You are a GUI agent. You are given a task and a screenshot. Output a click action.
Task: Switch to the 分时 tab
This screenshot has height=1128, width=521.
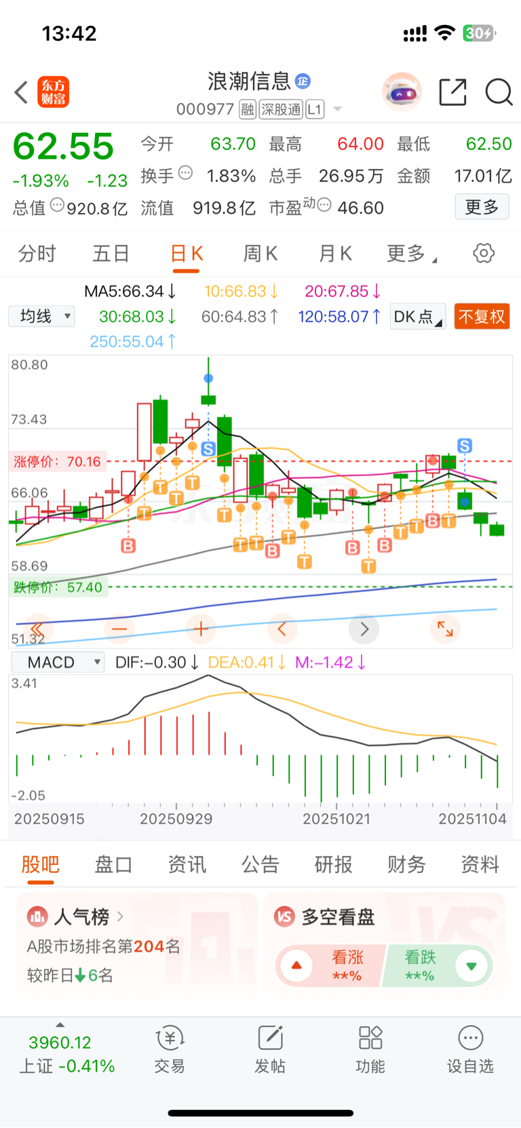pyautogui.click(x=37, y=254)
